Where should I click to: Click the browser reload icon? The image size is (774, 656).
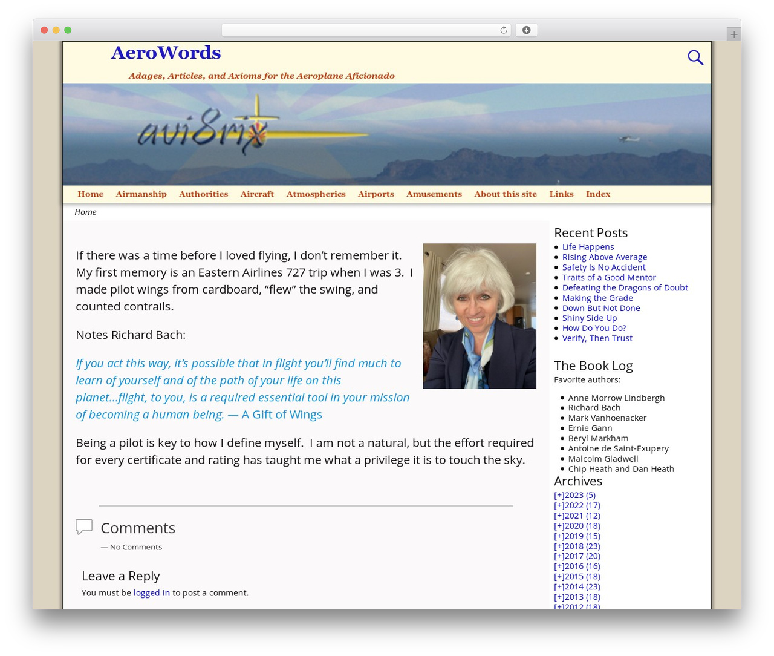click(504, 30)
